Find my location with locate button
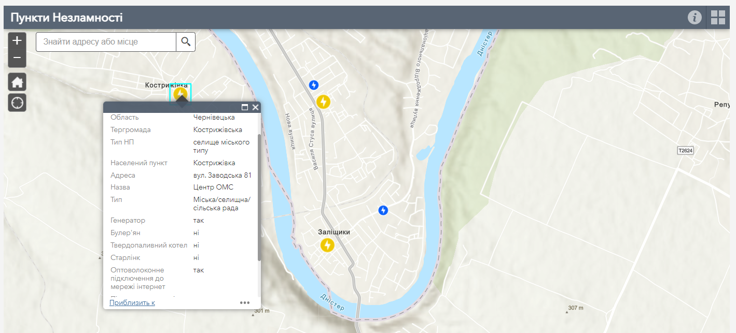This screenshot has height=333, width=736. [17, 103]
